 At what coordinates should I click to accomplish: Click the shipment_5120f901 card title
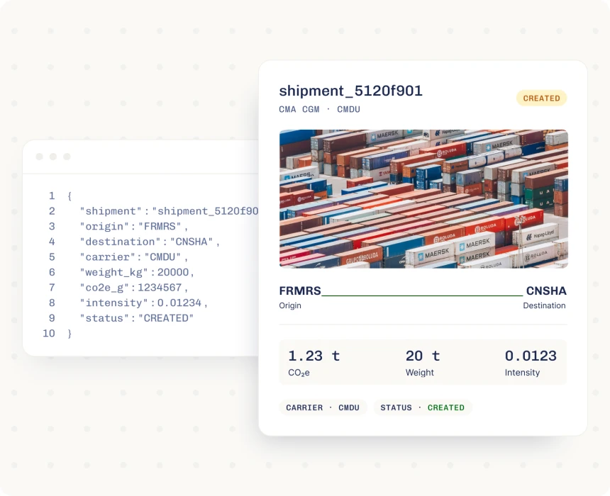click(x=350, y=91)
